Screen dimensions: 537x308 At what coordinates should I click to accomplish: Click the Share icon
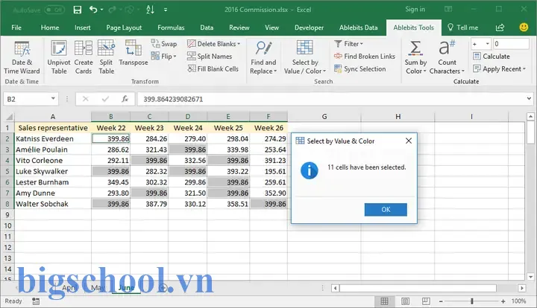coord(500,28)
